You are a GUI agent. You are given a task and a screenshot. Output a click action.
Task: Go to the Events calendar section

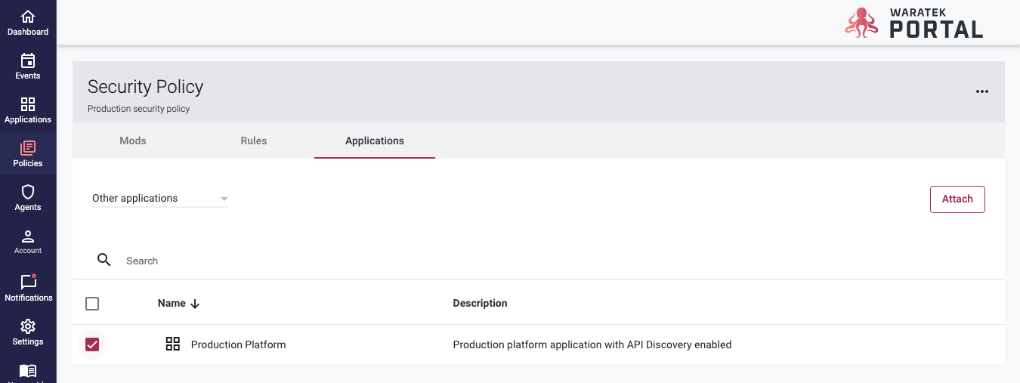tap(28, 66)
